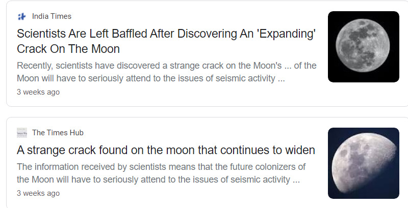The width and height of the screenshot is (408, 208).
Task: Open 'A strange crack found on the moon' headline
Action: click(x=166, y=150)
